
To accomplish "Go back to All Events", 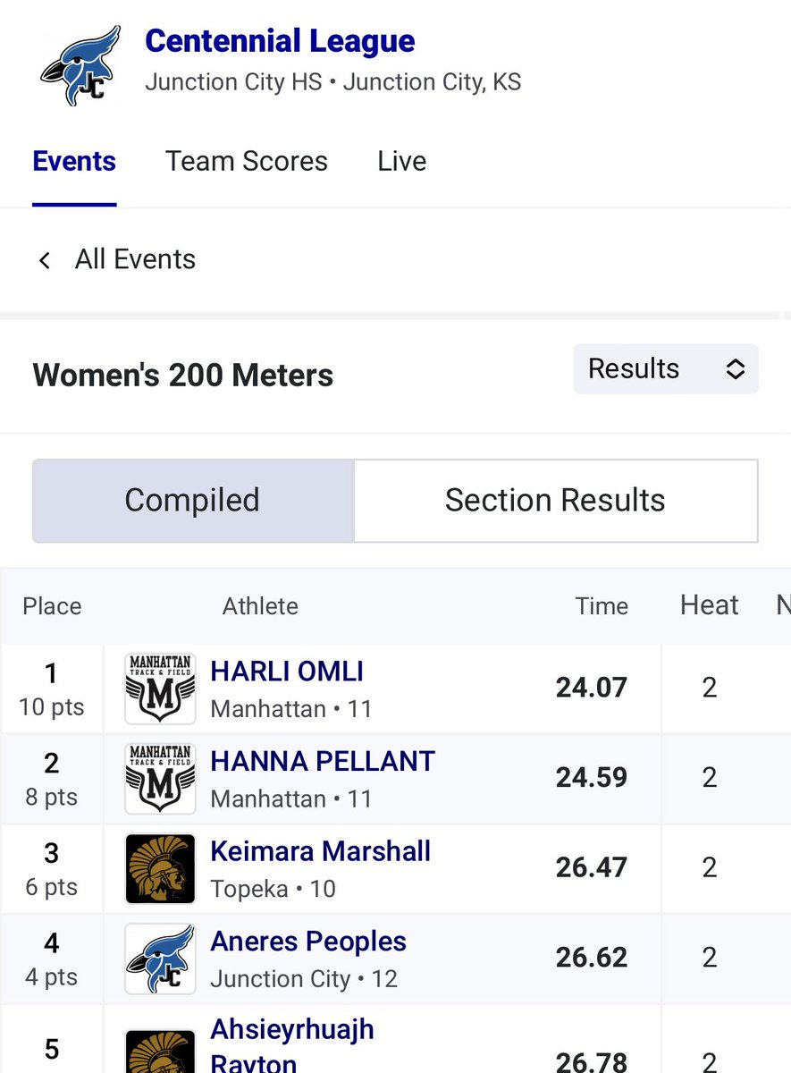I will point(135,260).
